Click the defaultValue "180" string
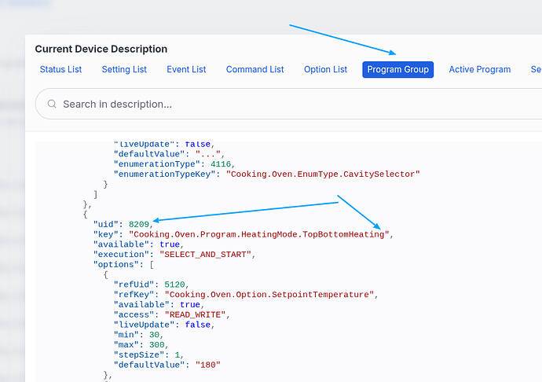The image size is (542, 382). (207, 365)
